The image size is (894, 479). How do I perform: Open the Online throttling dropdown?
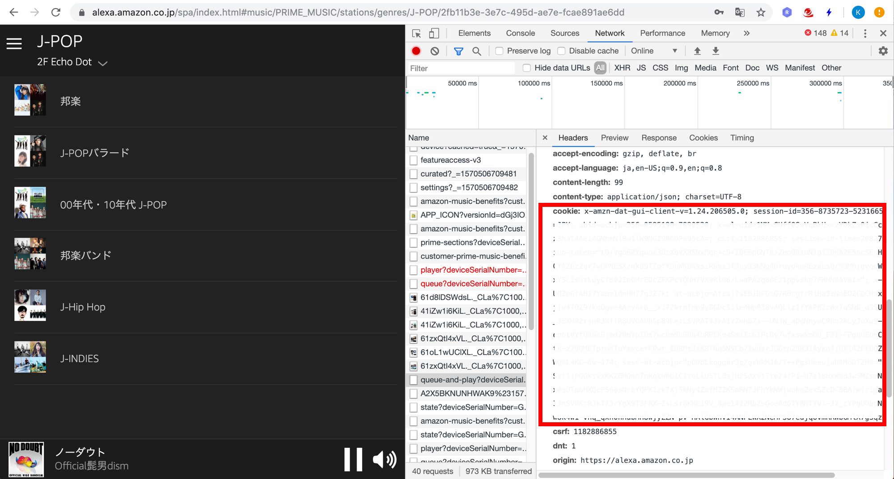point(654,51)
